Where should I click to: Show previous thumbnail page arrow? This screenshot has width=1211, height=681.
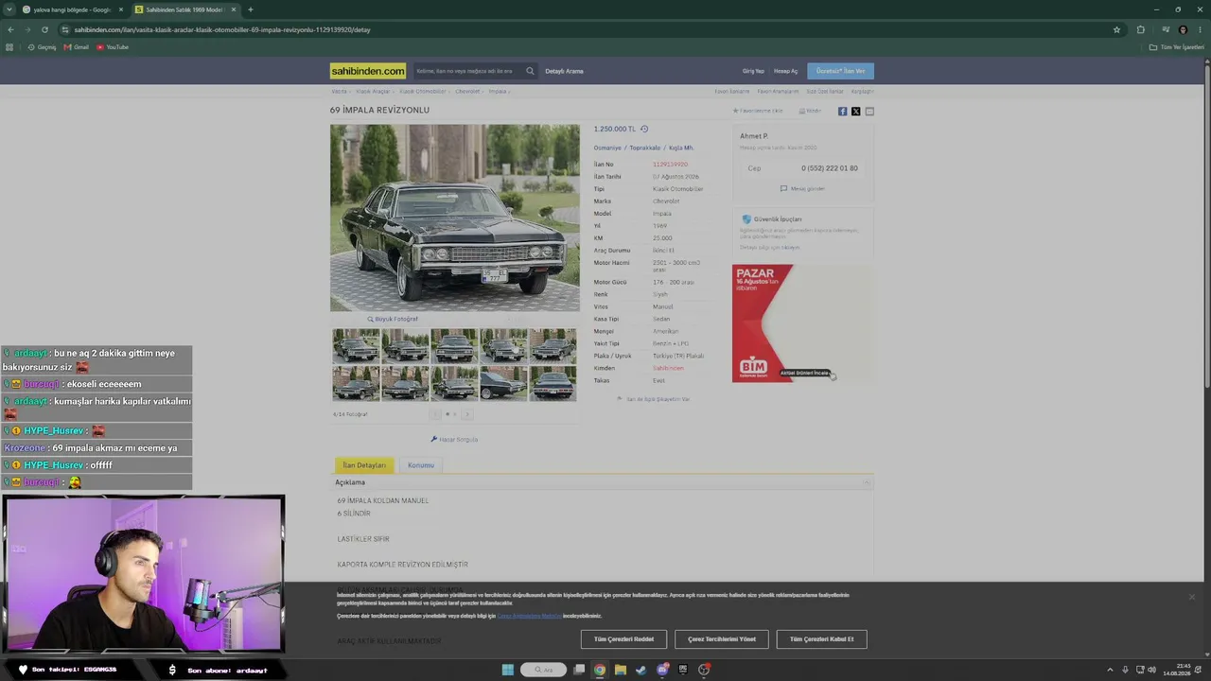(x=436, y=414)
